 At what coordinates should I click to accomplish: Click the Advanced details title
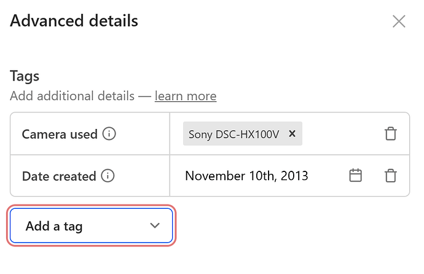74,21
